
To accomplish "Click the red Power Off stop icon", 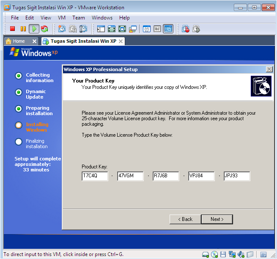I will (12, 29).
